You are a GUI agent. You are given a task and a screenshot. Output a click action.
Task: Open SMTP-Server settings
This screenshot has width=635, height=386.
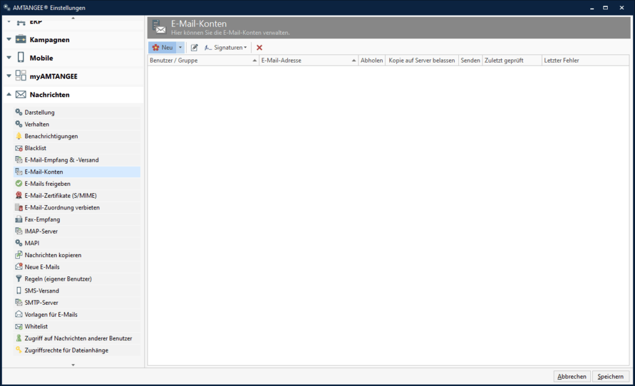[x=77, y=302]
